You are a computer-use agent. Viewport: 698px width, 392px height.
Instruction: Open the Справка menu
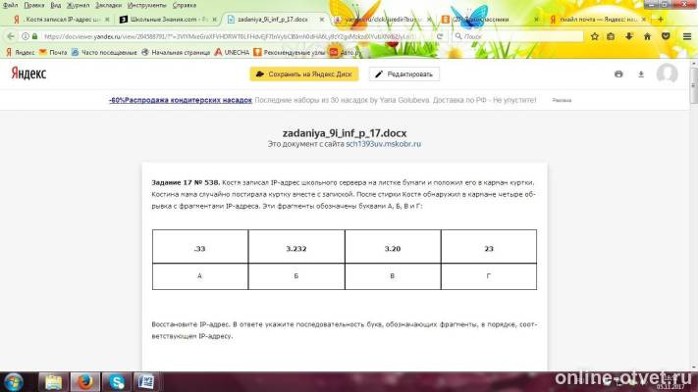pos(184,5)
